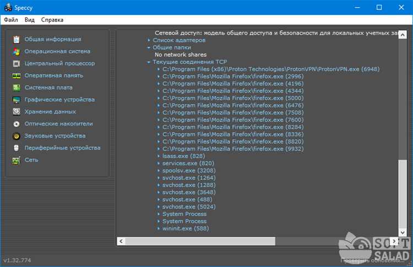This screenshot has height=267, width=413.
Task: Click vertical scrollbar up arrow
Action: (403, 35)
